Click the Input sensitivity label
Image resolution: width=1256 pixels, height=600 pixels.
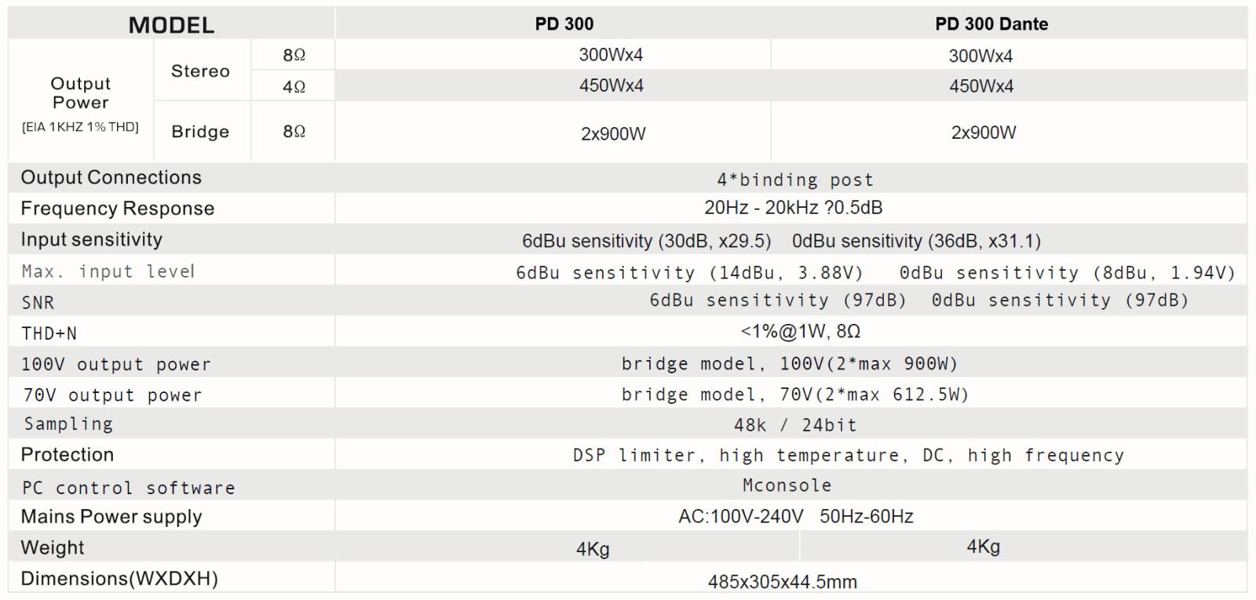tap(92, 239)
